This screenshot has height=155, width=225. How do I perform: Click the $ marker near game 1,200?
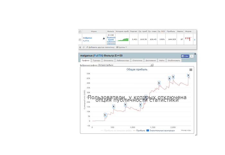coord(140,105)
